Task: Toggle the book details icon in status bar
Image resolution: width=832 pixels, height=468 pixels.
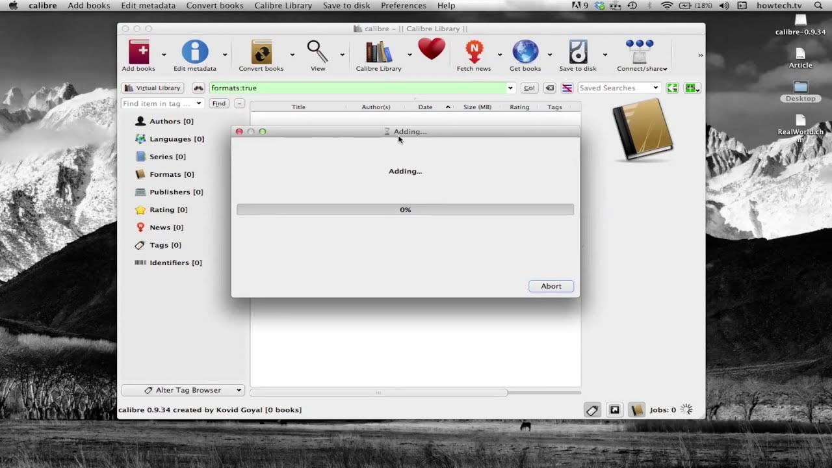Action: [x=636, y=410]
